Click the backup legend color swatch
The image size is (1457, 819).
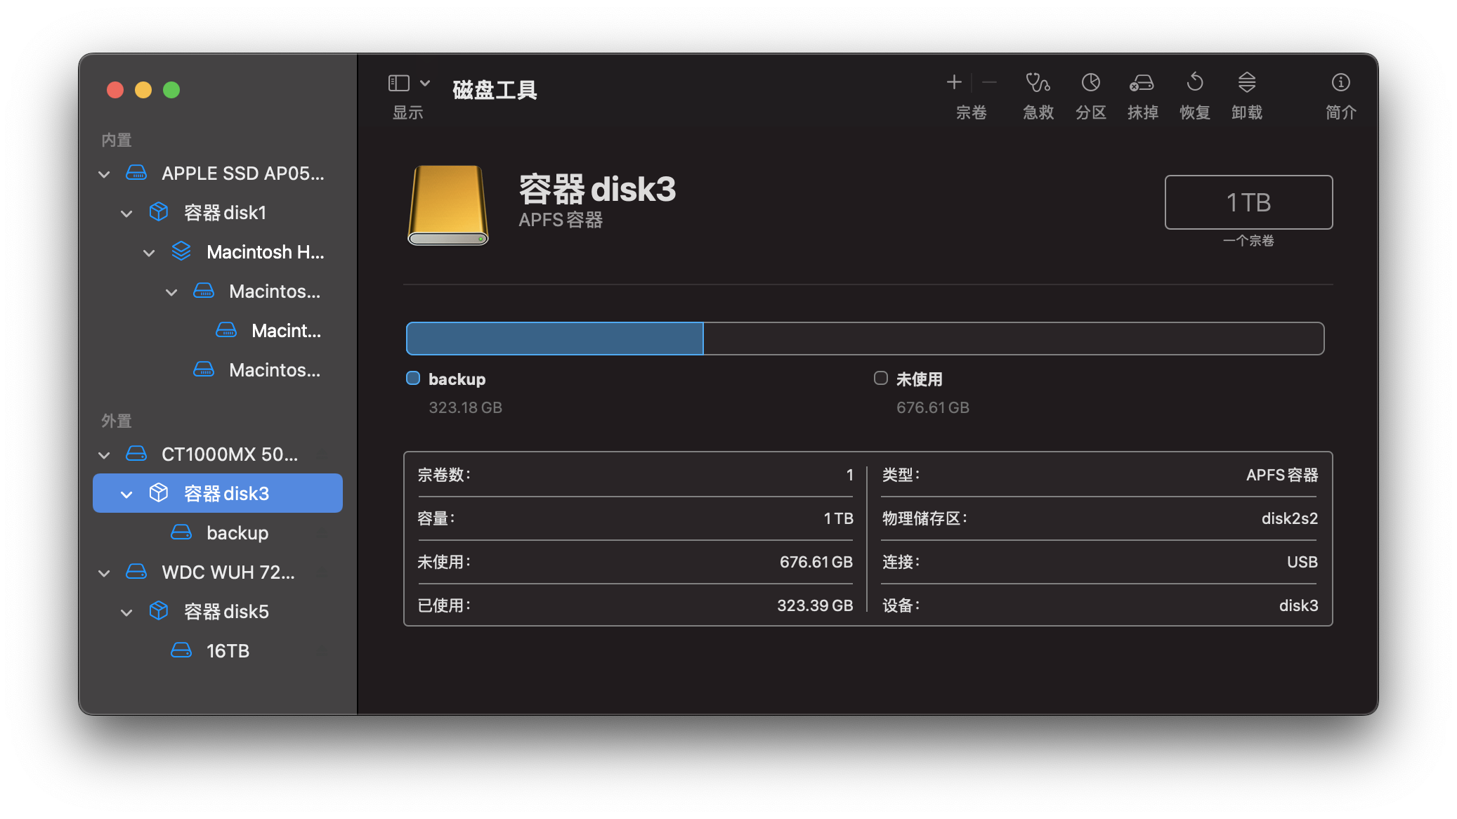[x=413, y=379]
